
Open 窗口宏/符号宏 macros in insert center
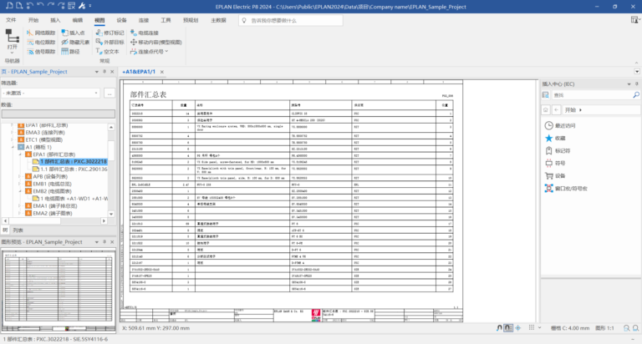click(x=566, y=189)
